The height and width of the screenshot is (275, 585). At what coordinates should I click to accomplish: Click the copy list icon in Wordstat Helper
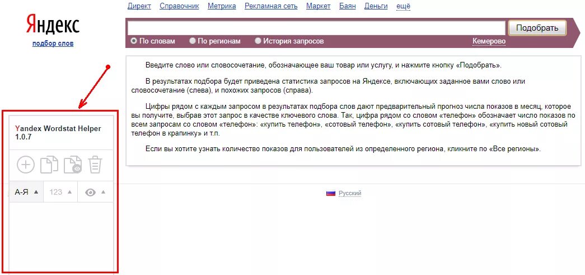[x=49, y=165]
